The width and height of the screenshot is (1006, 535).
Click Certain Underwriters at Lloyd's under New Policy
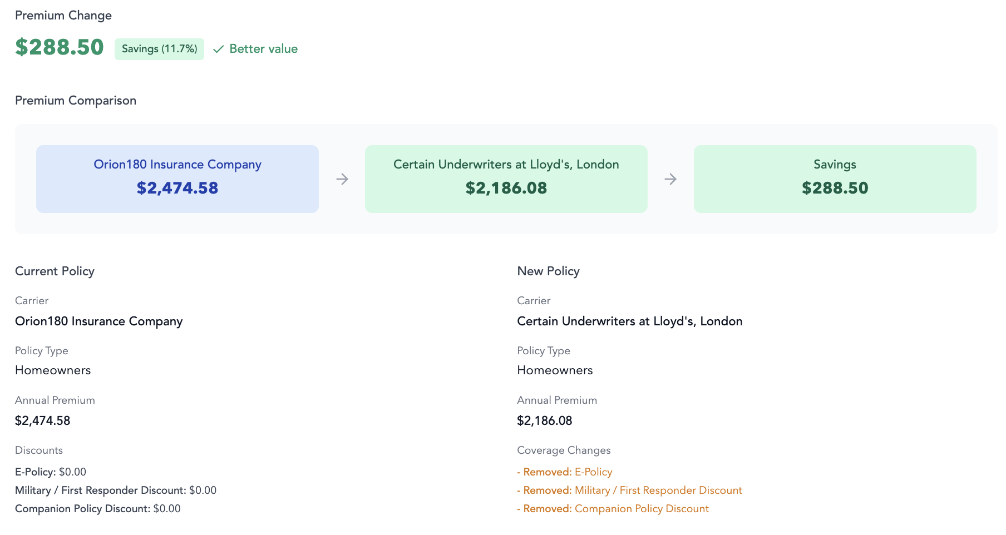(x=630, y=321)
